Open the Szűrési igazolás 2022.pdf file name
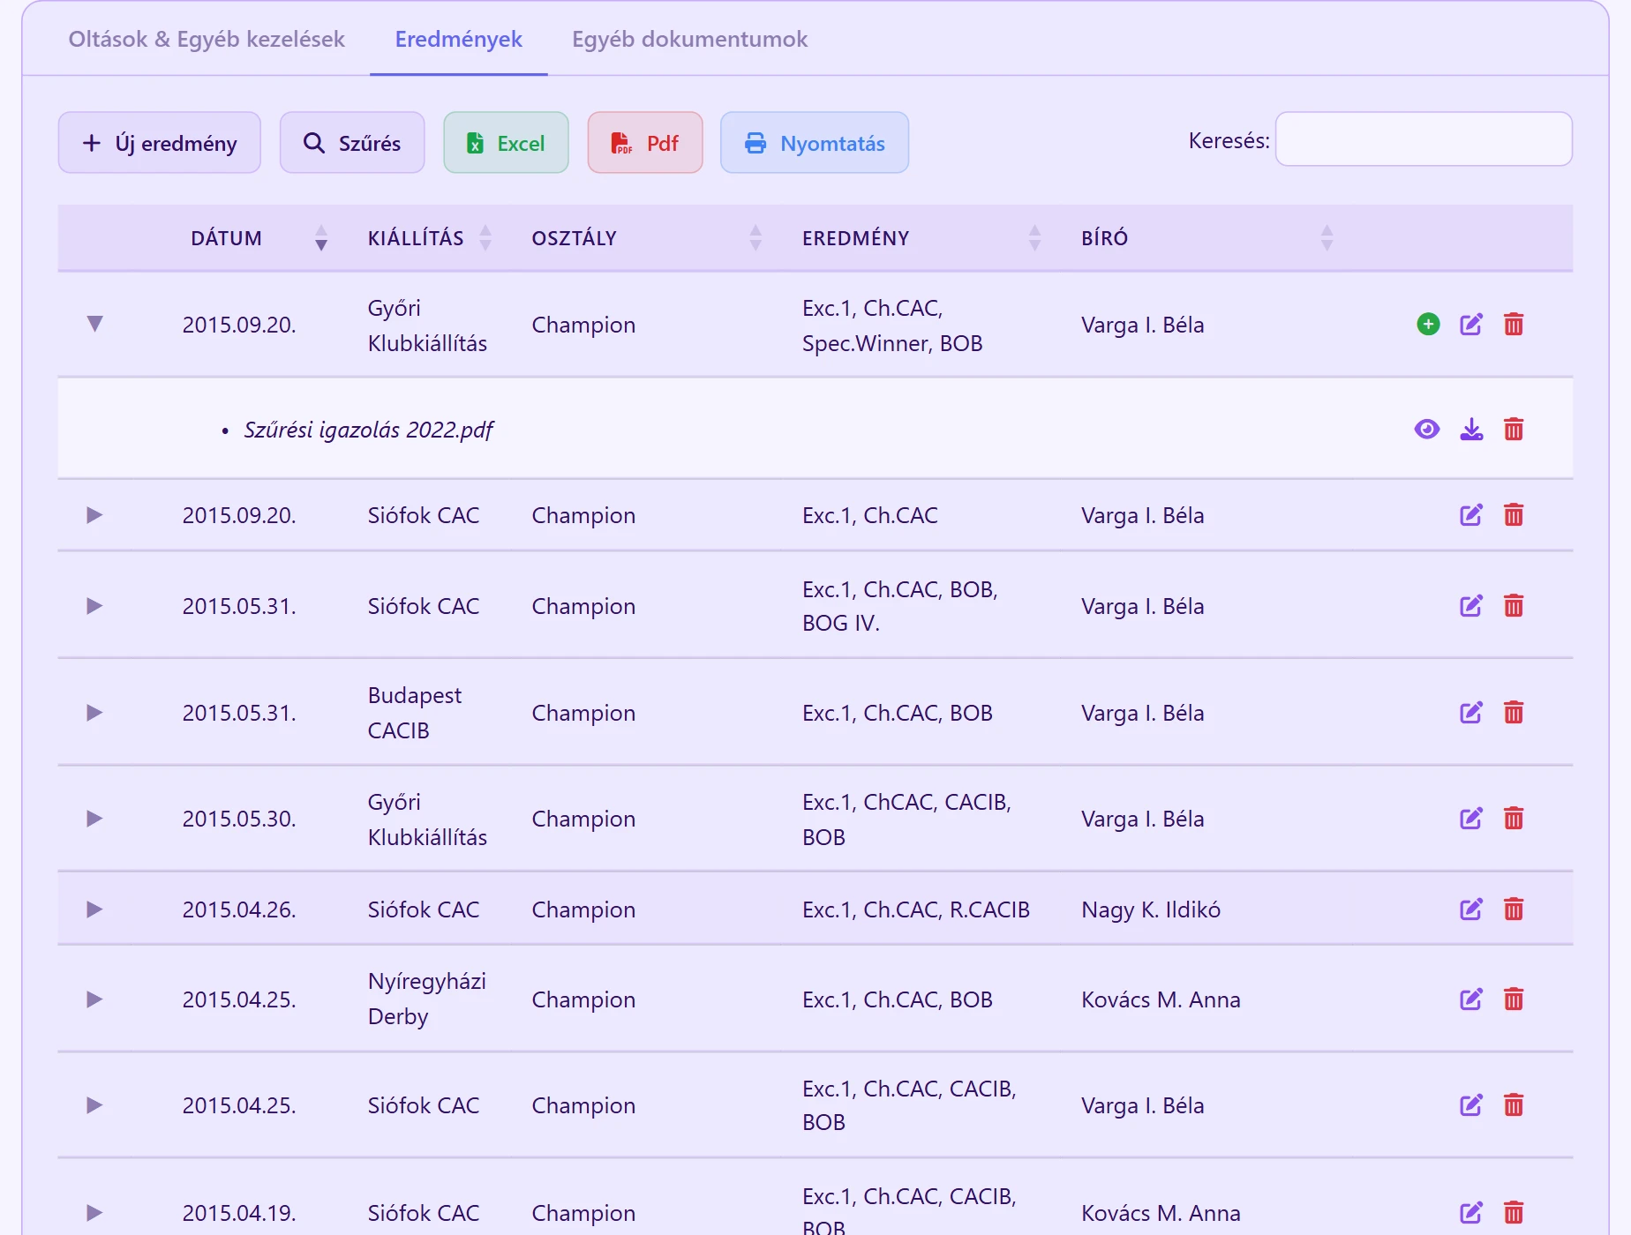This screenshot has width=1631, height=1235. pyautogui.click(x=368, y=430)
